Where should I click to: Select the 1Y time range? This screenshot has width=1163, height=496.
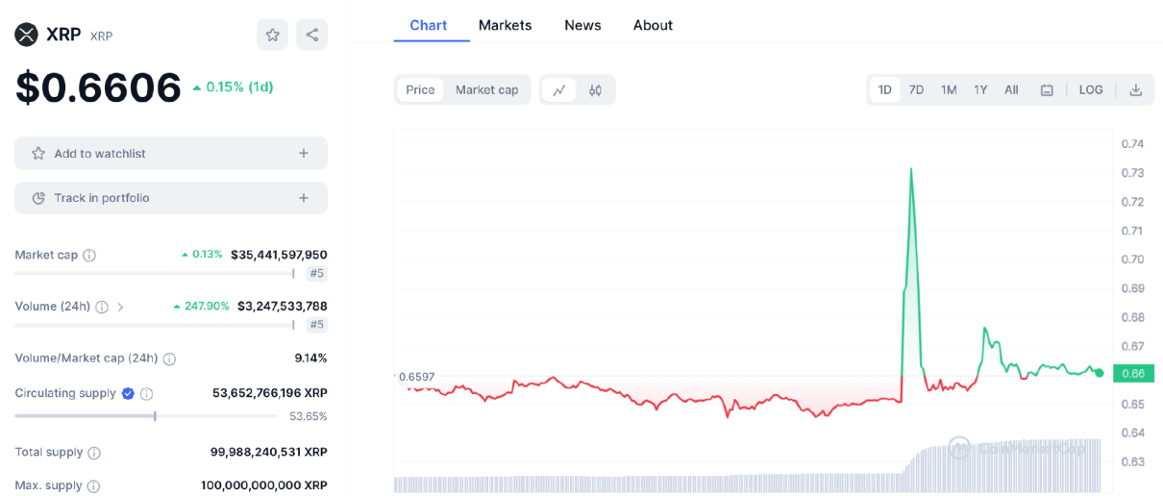(x=980, y=89)
